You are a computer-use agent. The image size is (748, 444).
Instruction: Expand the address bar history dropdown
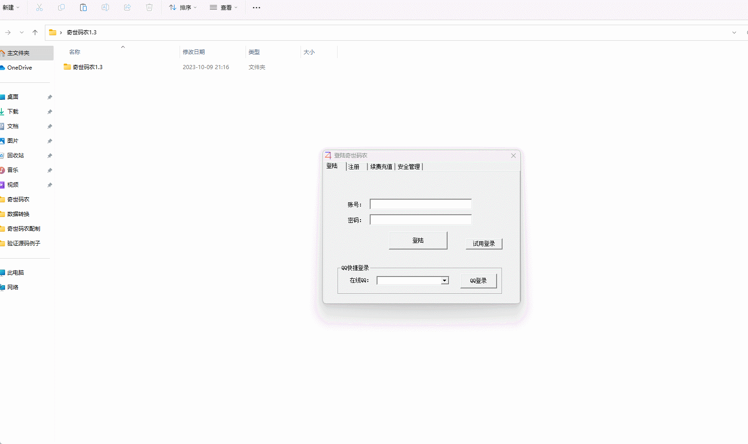[734, 32]
